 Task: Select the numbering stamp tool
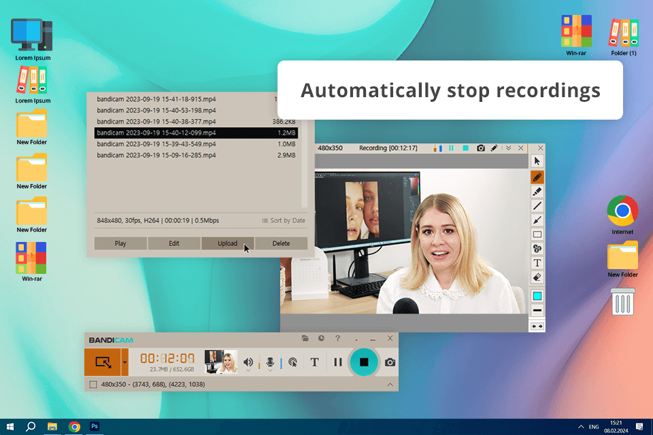pos(537,249)
